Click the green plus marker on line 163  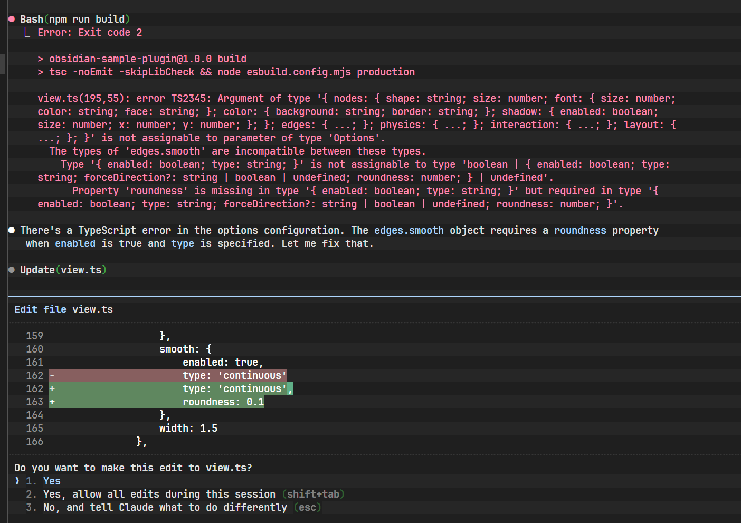(52, 402)
